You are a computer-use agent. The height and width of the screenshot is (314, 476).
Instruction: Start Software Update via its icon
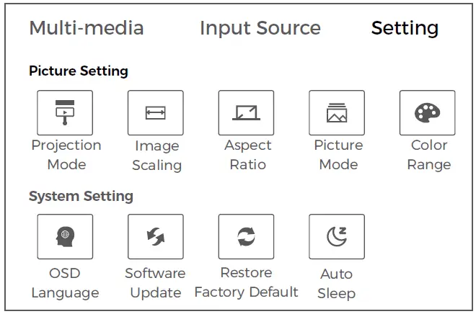pos(156,236)
